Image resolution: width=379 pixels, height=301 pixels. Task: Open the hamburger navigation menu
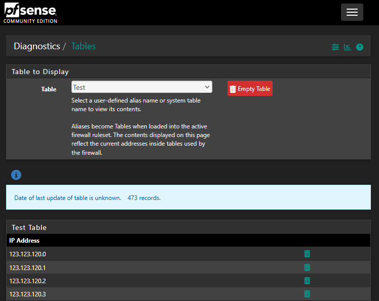352,12
